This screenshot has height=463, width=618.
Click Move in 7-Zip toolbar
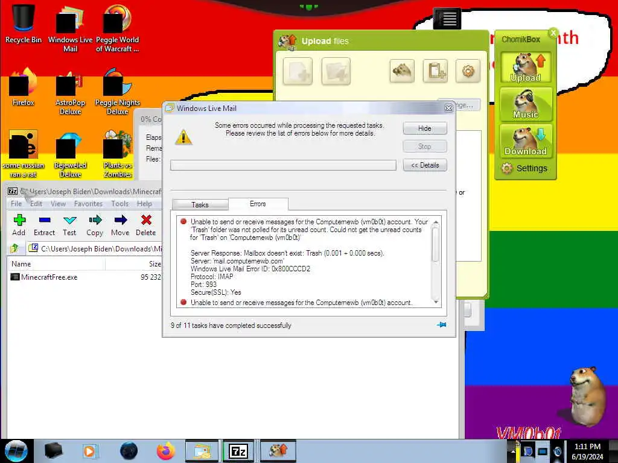120,225
